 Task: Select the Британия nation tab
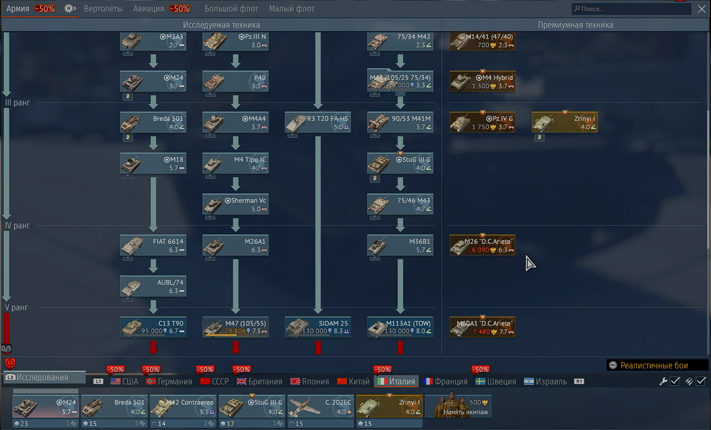click(x=260, y=381)
